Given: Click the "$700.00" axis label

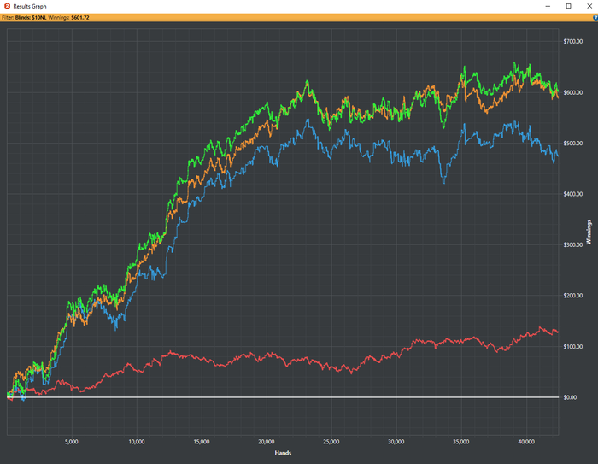Looking at the screenshot, I should [573, 41].
